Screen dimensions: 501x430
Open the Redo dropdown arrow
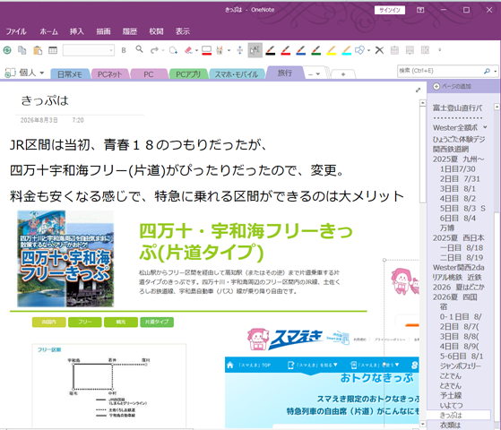pyautogui.click(x=163, y=50)
